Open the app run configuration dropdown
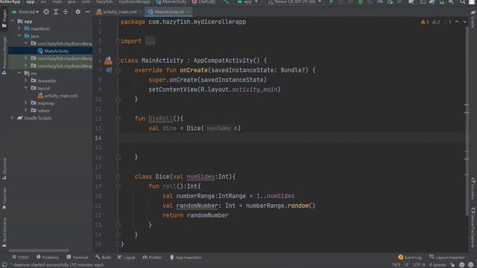Screen dimensions: 477x268 (x=248, y=1)
